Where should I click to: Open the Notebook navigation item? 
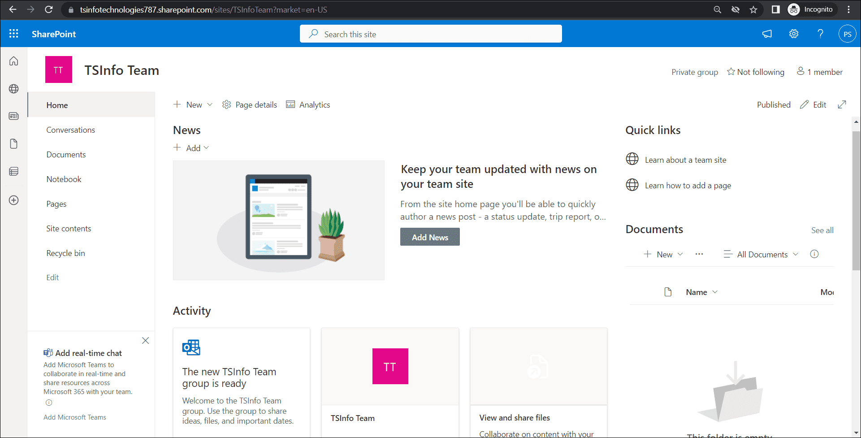(x=64, y=179)
